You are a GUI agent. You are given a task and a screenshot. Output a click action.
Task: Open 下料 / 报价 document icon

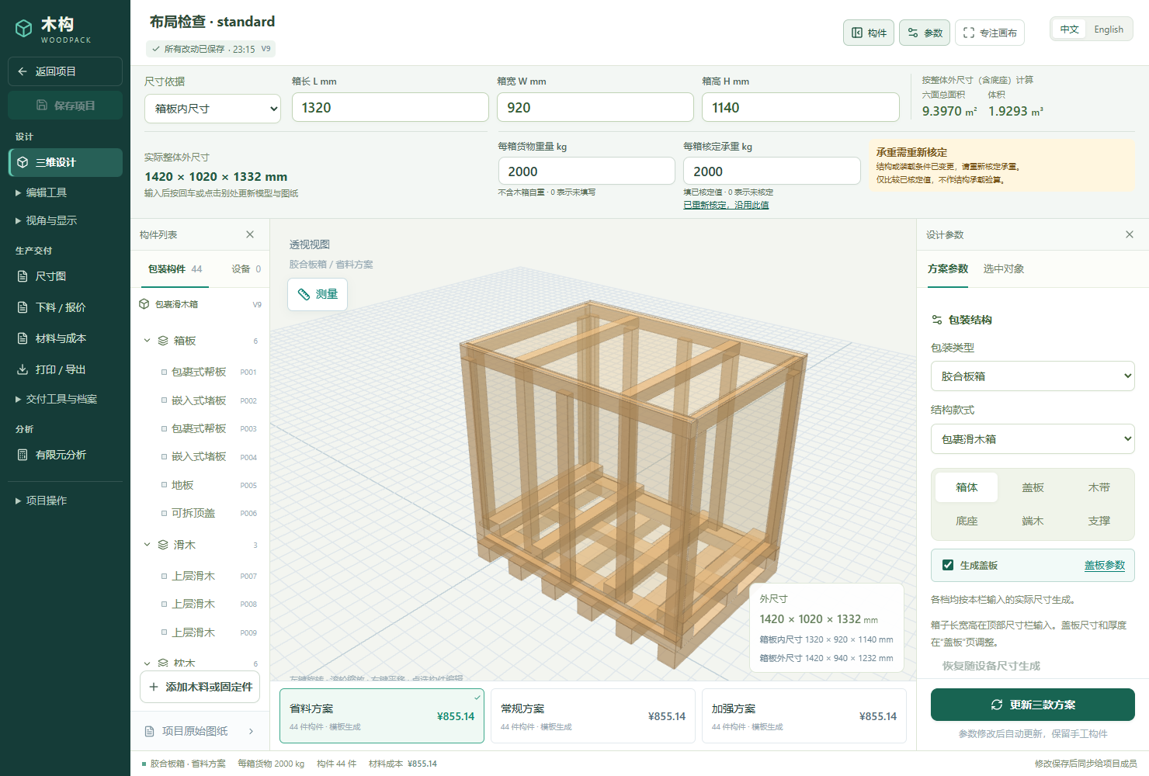pos(23,307)
